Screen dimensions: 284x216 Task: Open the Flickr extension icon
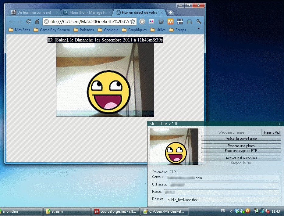(151, 22)
